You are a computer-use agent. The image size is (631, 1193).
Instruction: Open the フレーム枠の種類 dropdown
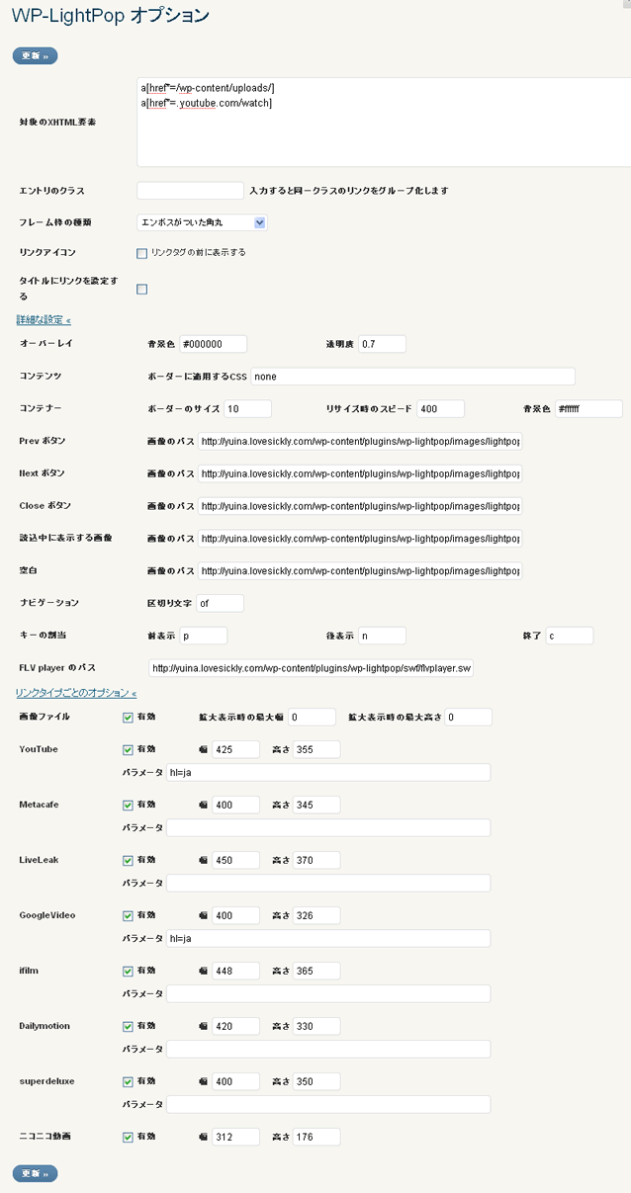[202, 222]
